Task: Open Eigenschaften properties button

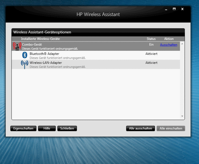Action: [x=23, y=128]
